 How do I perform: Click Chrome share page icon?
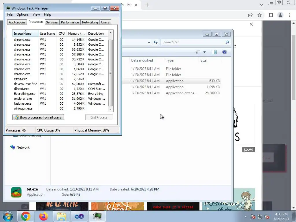point(250,15)
